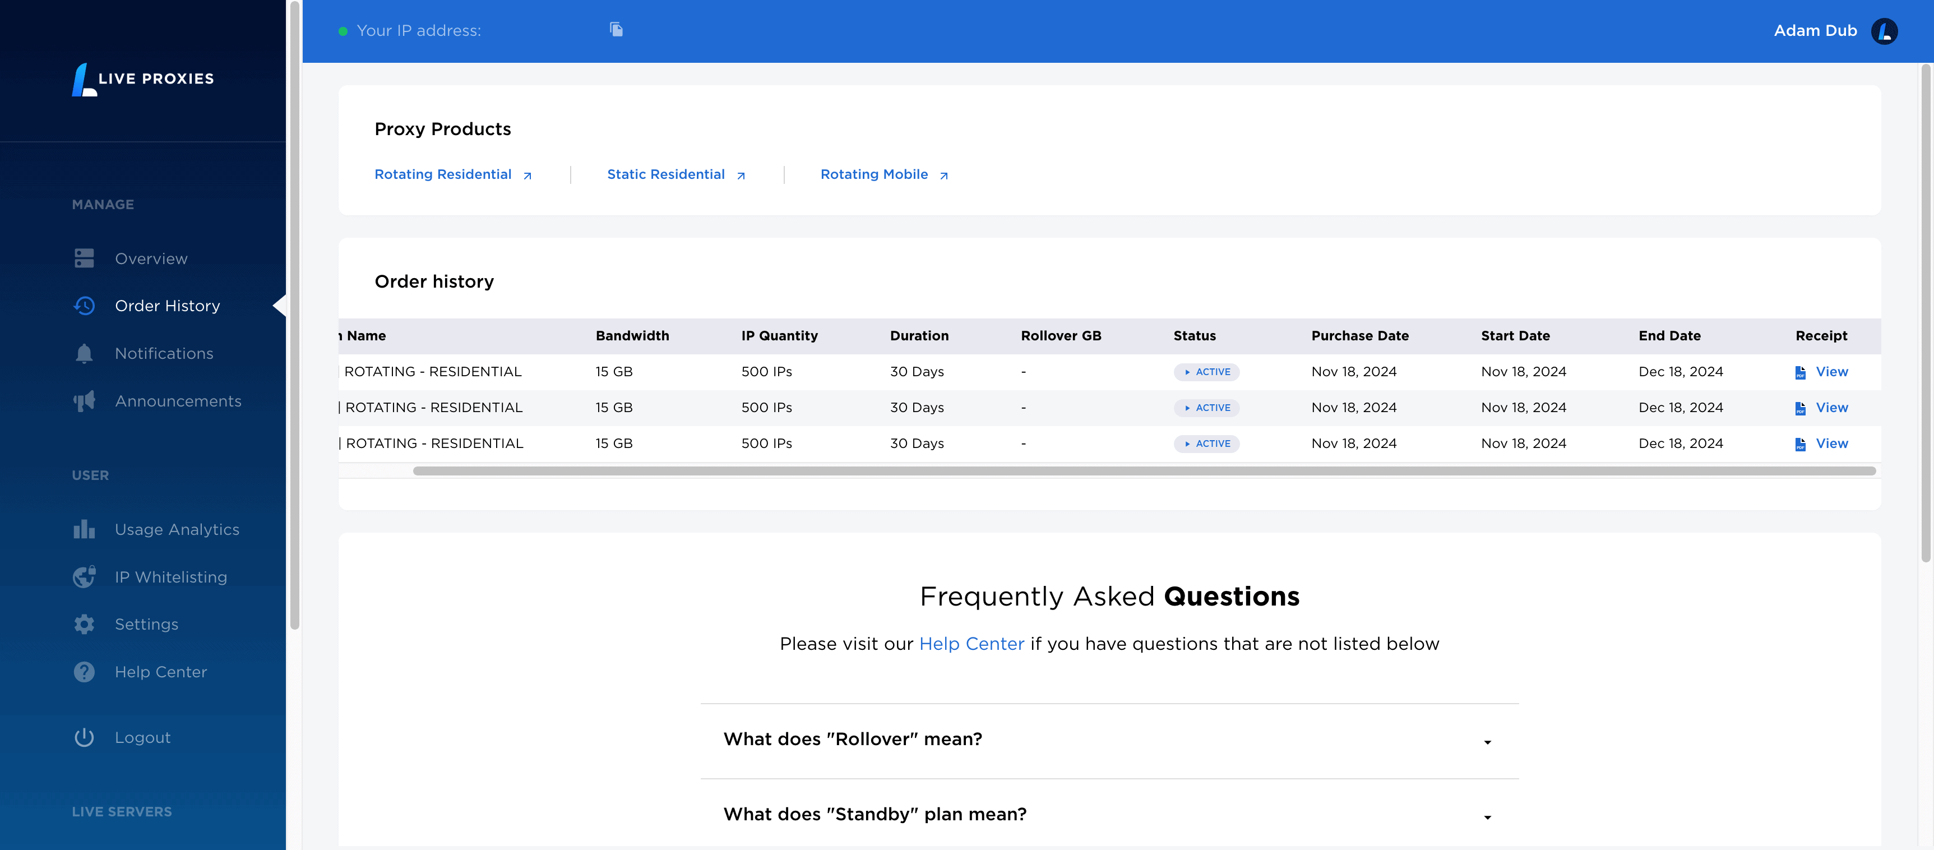This screenshot has height=850, width=1934.
Task: Click the copy IP address icon
Action: click(x=616, y=30)
